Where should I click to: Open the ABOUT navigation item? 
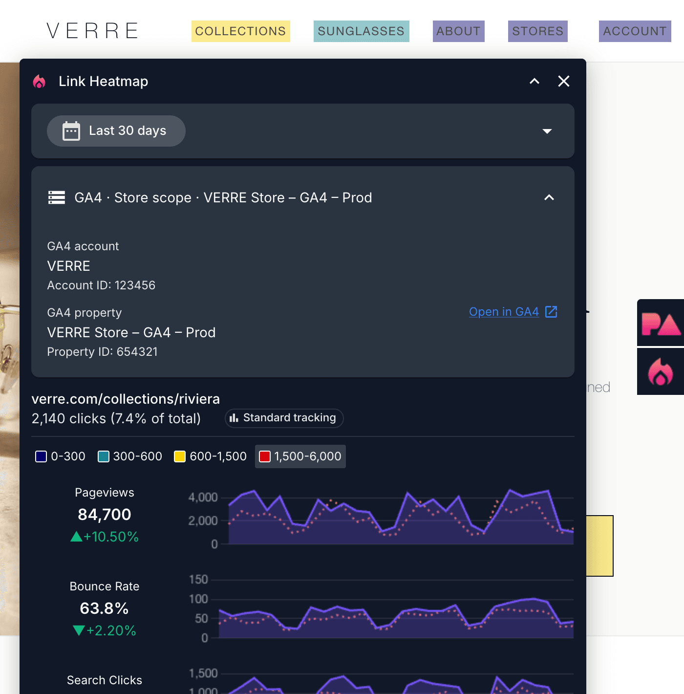(458, 31)
